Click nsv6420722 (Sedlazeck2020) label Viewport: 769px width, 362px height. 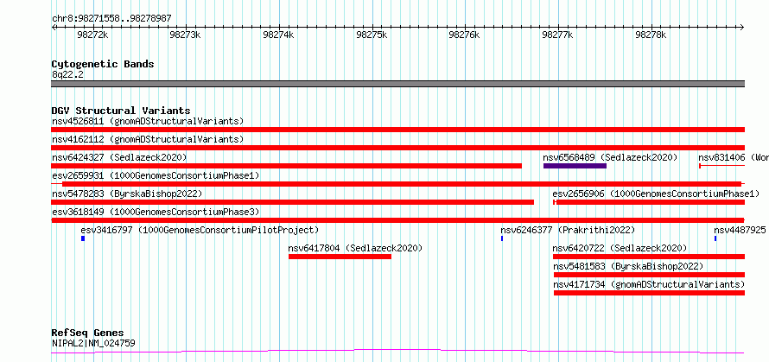pyautogui.click(x=620, y=248)
